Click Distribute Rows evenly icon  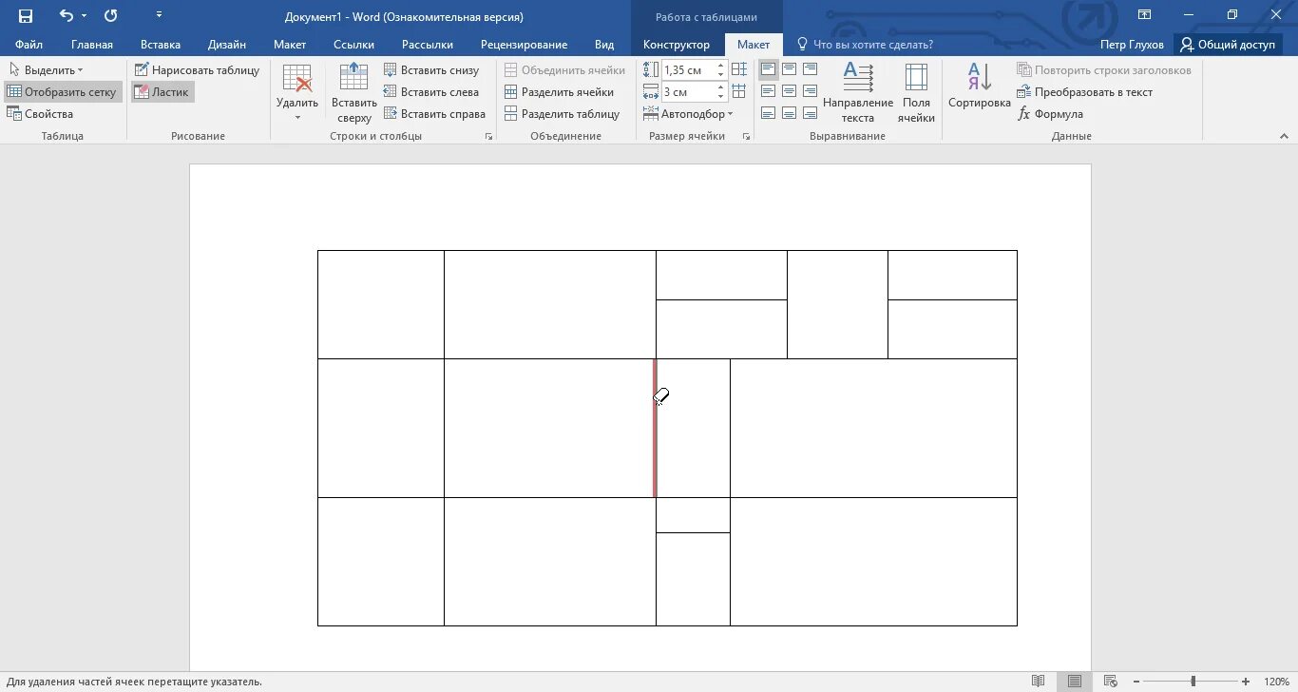739,70
